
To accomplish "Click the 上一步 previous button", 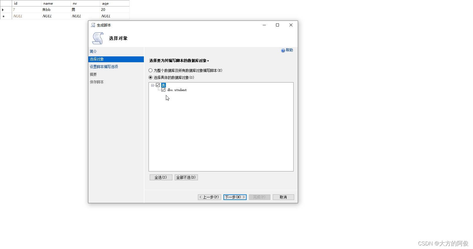I will tap(209, 197).
